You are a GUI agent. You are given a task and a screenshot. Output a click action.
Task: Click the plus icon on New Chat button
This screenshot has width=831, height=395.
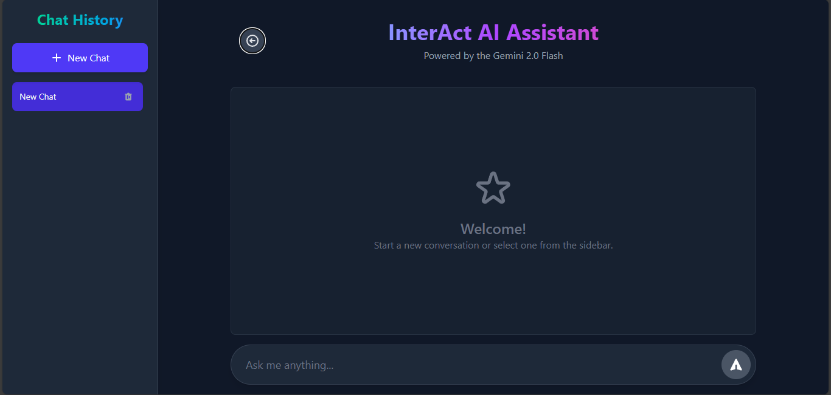tap(56, 57)
